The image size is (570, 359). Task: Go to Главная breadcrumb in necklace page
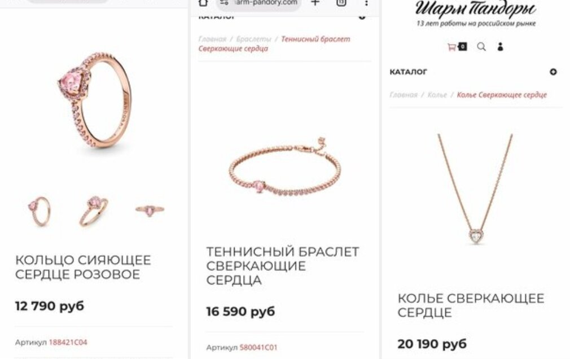[x=404, y=95]
